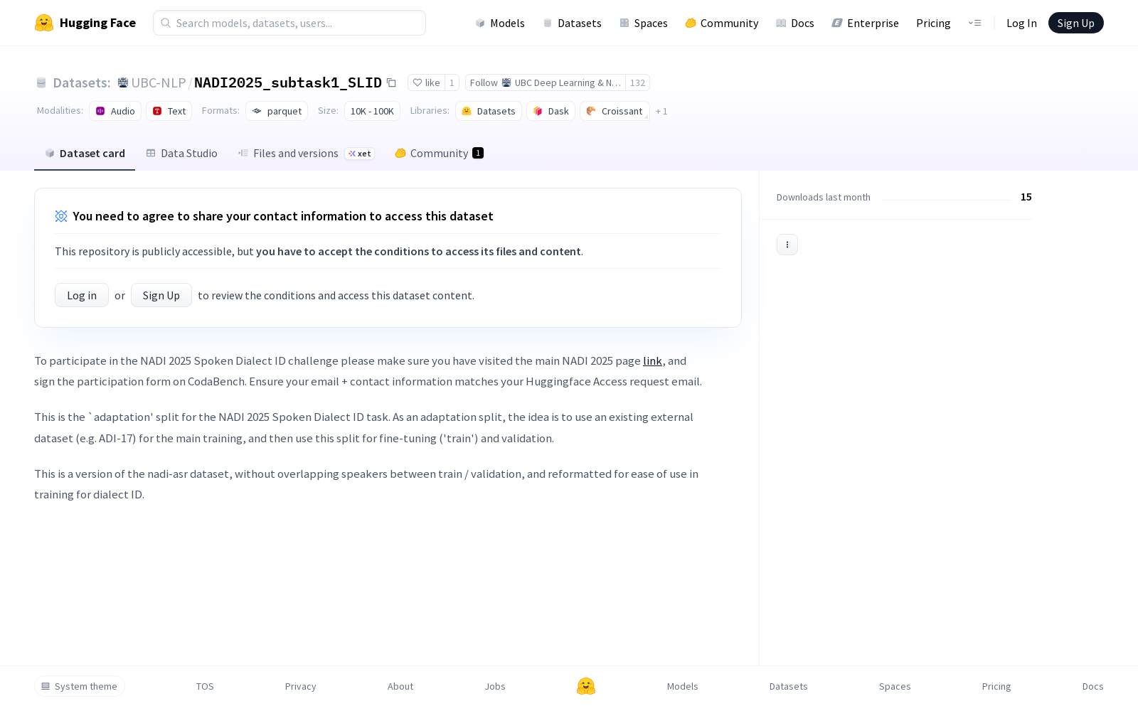Open the Files and versions tab
1138x711 pixels.
pyautogui.click(x=307, y=153)
